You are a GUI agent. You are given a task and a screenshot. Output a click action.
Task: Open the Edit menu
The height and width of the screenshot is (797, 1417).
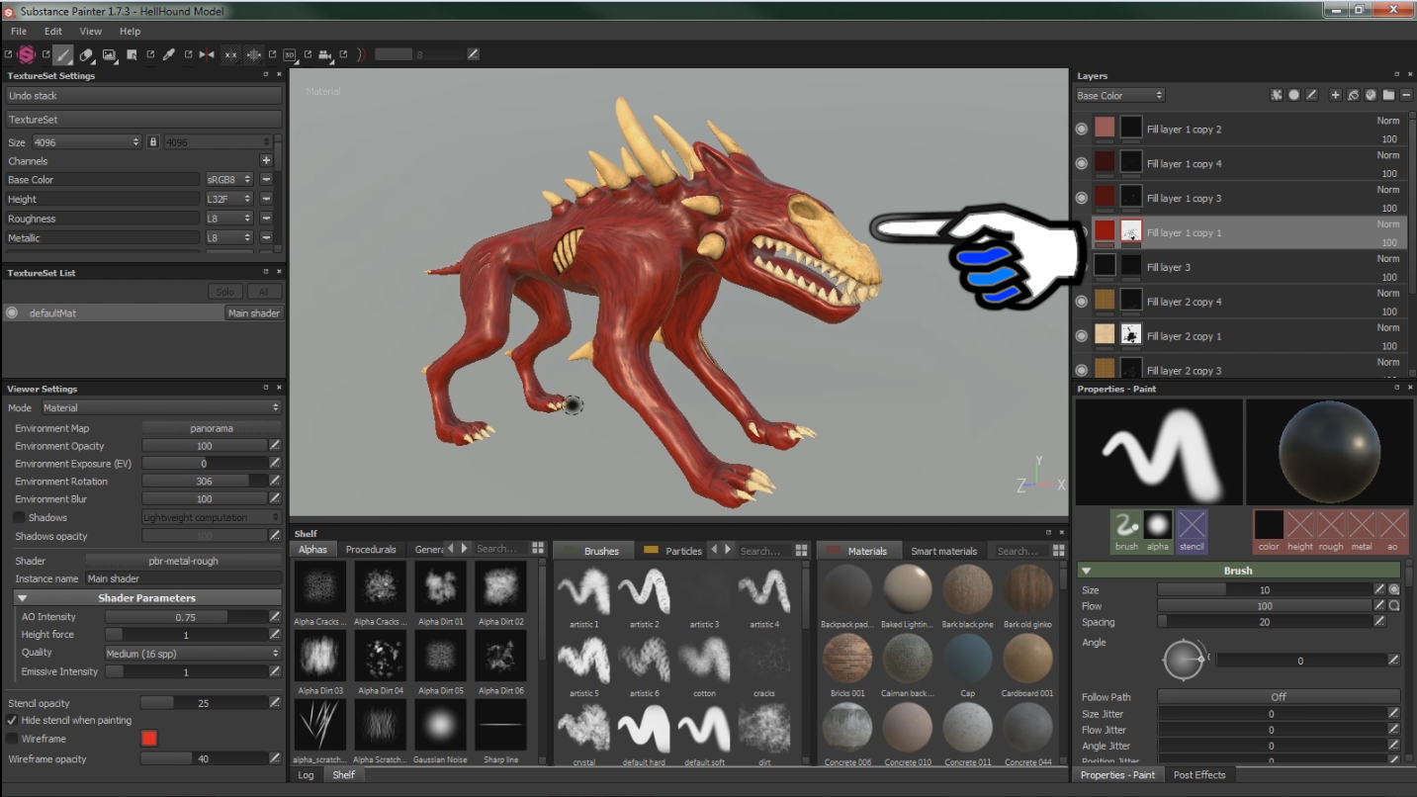point(52,32)
